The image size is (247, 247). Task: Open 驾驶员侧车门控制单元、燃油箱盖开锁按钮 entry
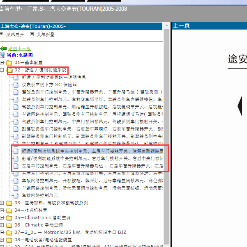click(x=92, y=107)
